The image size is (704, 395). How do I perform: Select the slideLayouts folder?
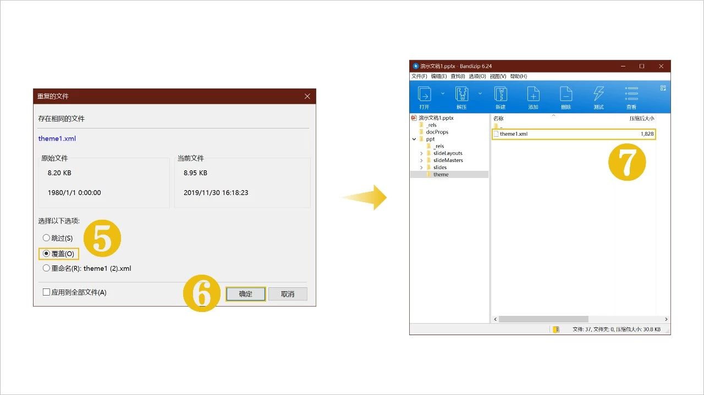pyautogui.click(x=444, y=153)
